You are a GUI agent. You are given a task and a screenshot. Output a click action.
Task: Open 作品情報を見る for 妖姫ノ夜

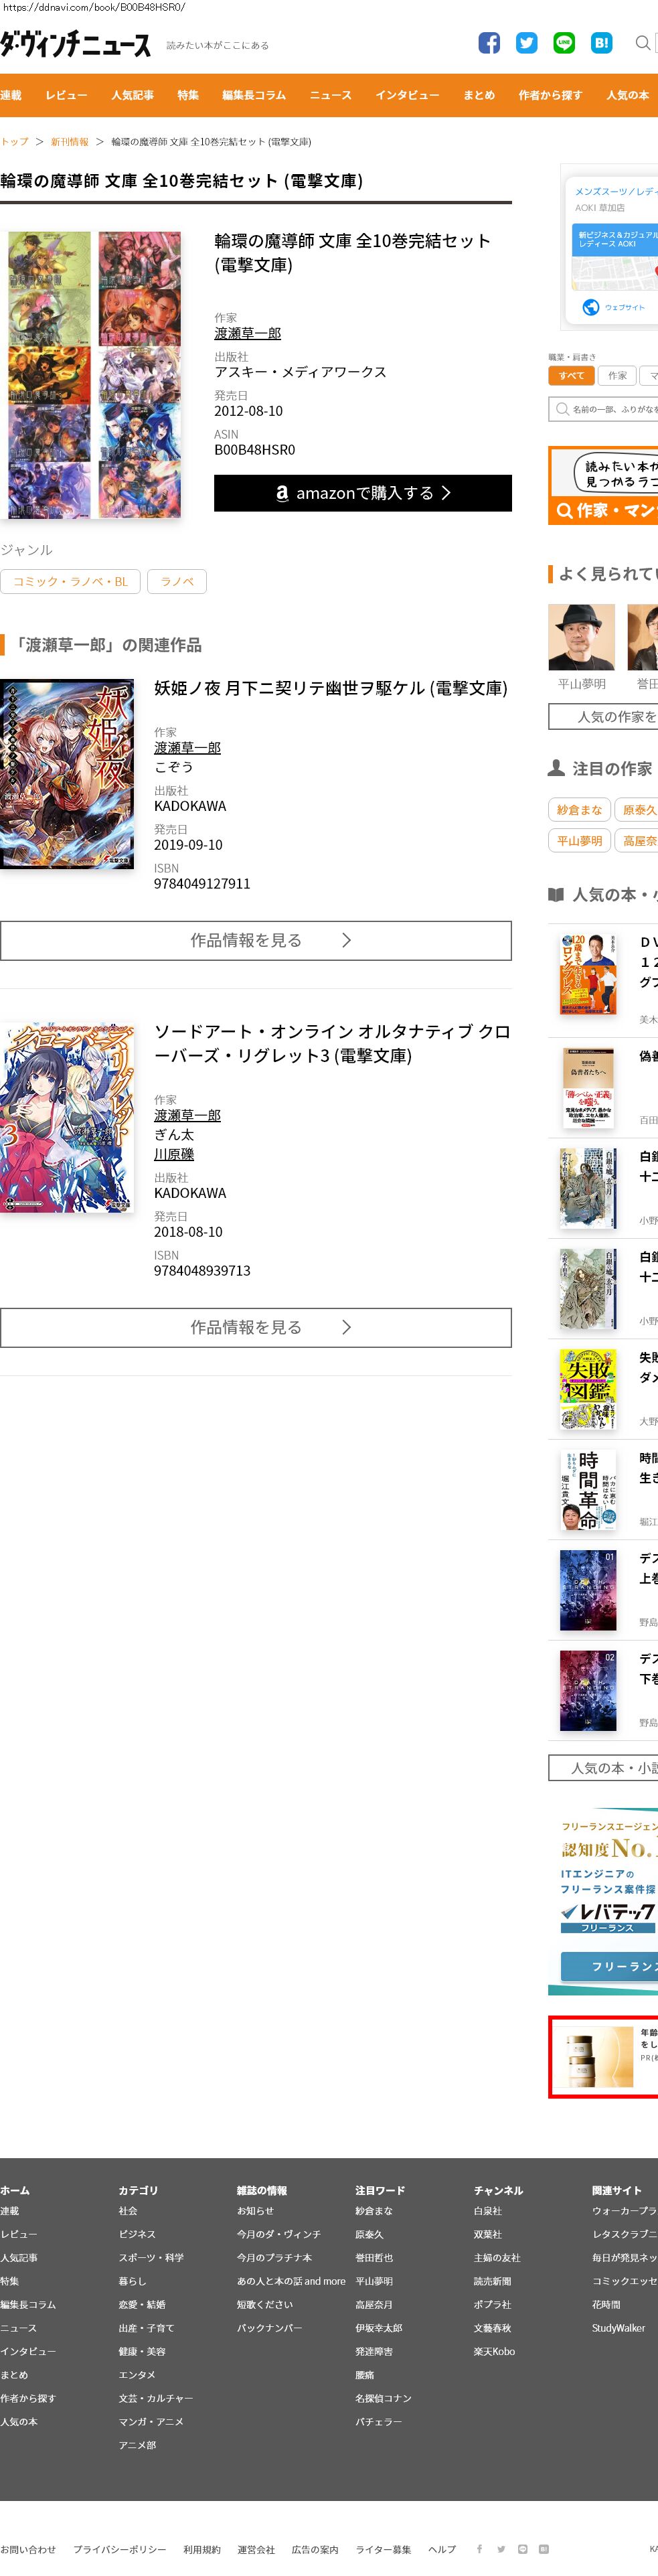coord(256,940)
